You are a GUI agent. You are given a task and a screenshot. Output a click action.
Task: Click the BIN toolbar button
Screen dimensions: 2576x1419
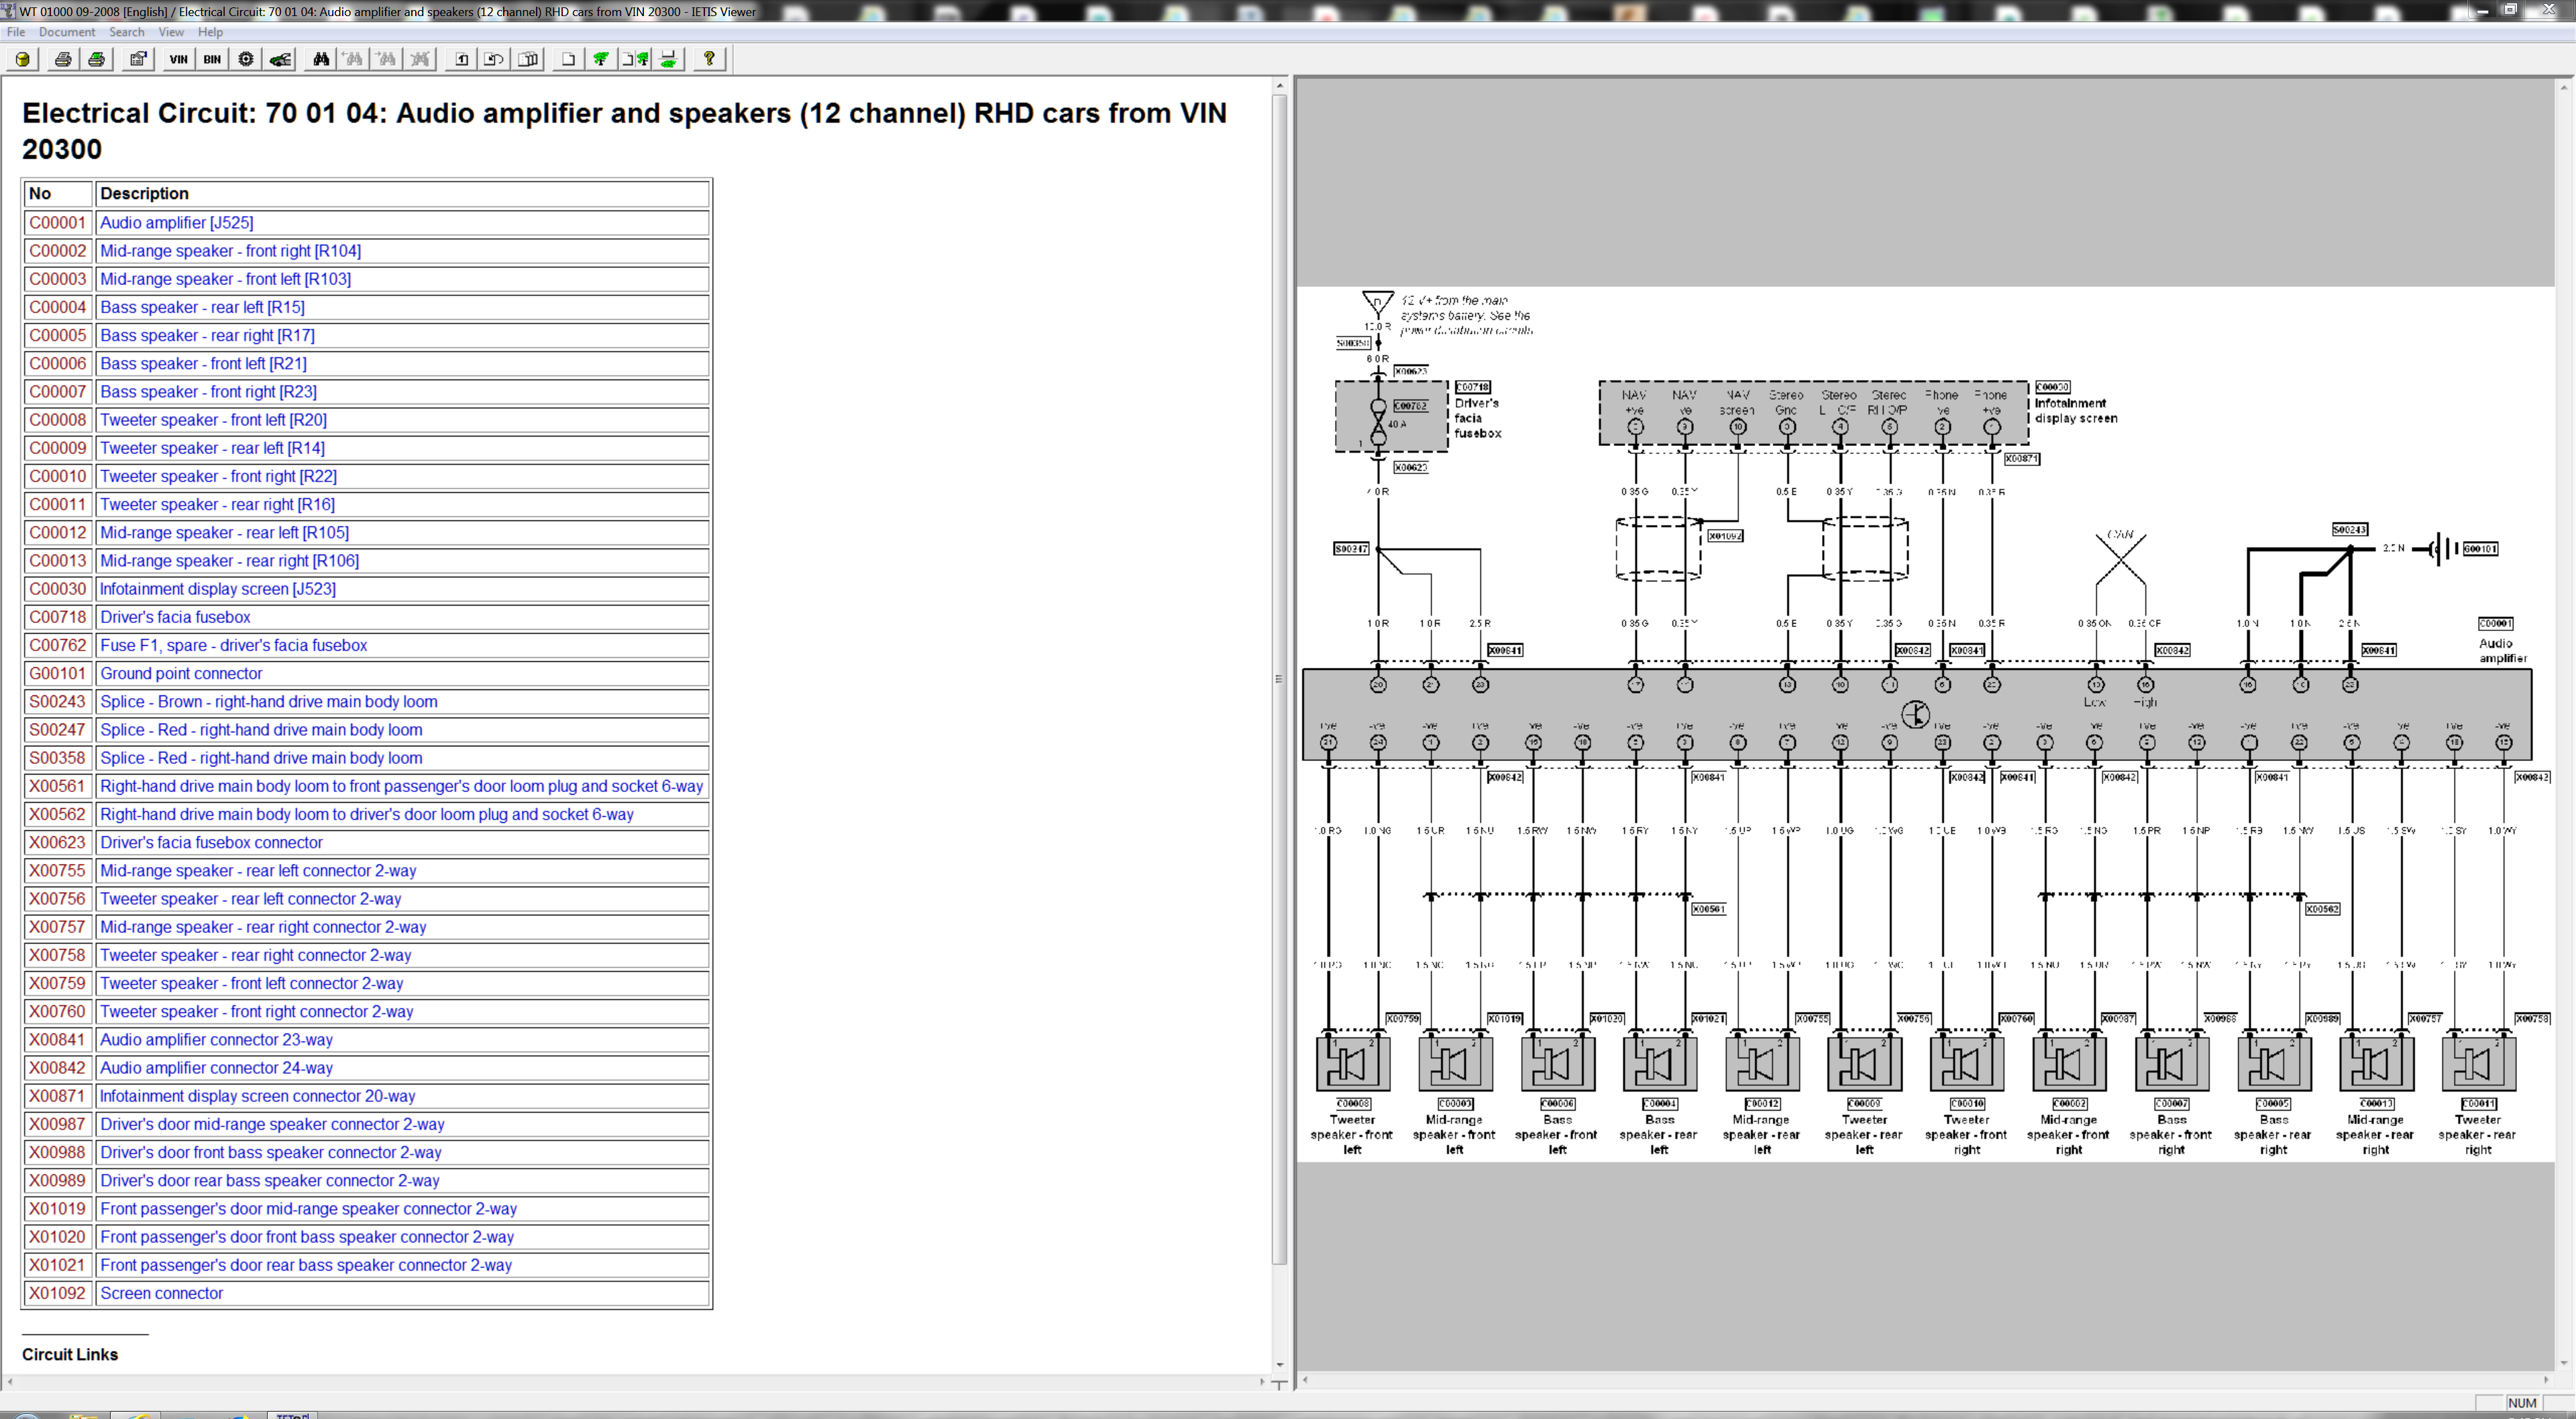click(x=212, y=59)
